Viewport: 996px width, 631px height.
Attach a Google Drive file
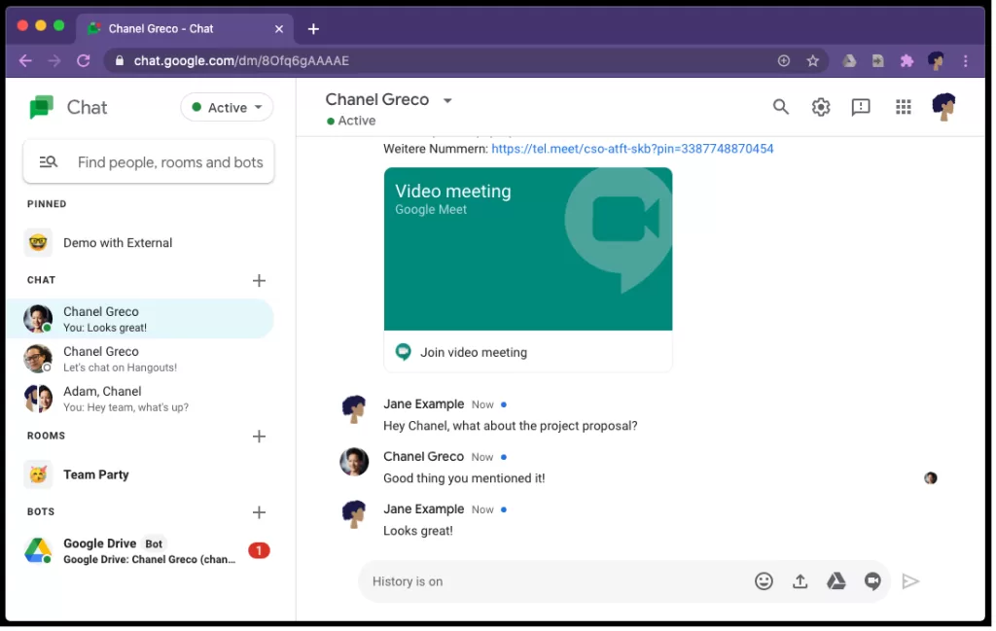pos(836,581)
